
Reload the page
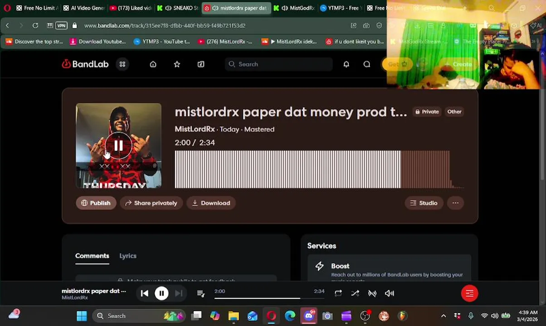pos(35,25)
